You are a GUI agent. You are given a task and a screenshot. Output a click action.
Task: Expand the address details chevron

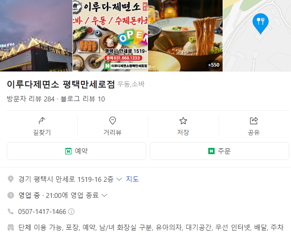coord(119,179)
